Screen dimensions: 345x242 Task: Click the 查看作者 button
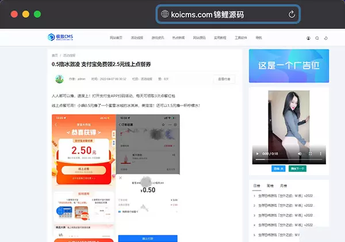coord(224,79)
